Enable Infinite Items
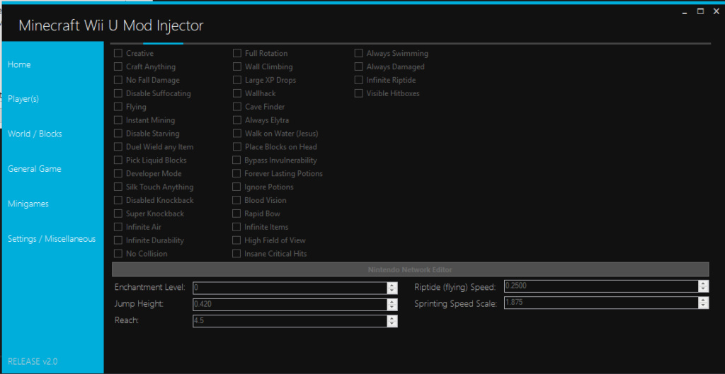 [x=236, y=227]
